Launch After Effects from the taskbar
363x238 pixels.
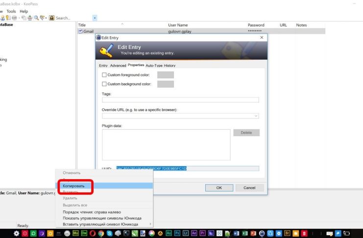(194, 233)
